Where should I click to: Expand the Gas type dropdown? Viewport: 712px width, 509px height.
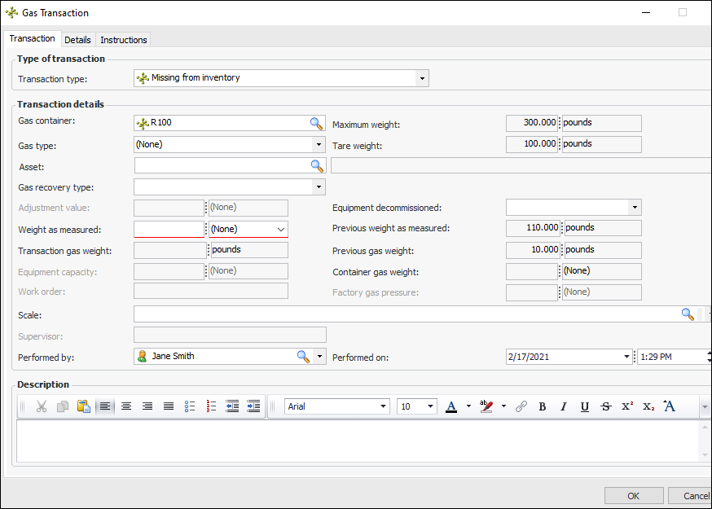coord(319,144)
